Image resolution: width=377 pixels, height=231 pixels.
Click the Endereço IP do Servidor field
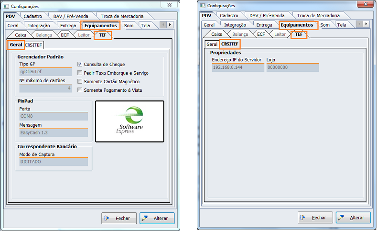click(237, 67)
